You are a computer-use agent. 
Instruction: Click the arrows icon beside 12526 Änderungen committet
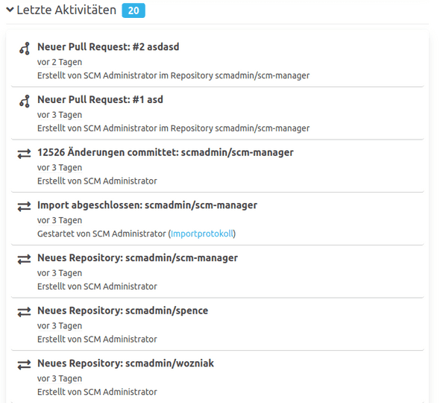pyautogui.click(x=24, y=154)
